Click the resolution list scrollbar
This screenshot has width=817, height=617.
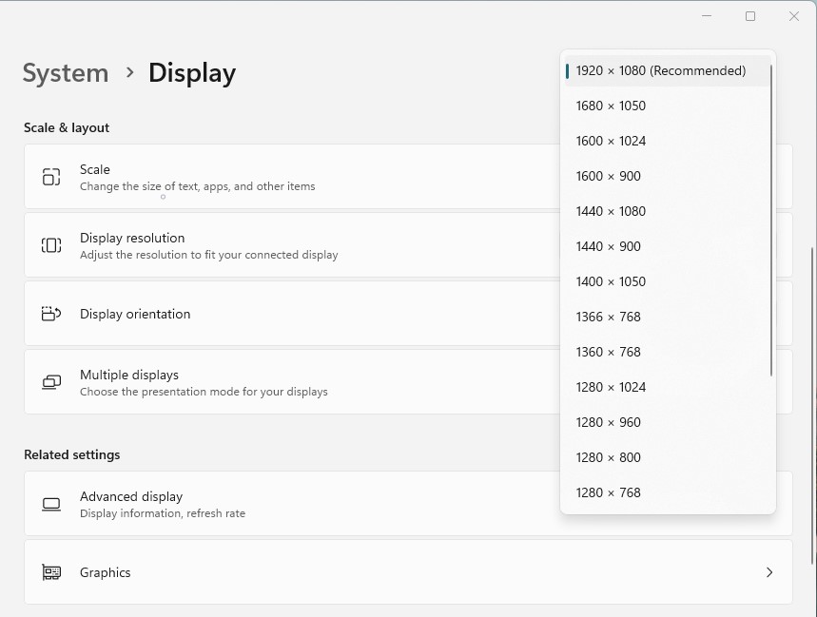coord(770,219)
